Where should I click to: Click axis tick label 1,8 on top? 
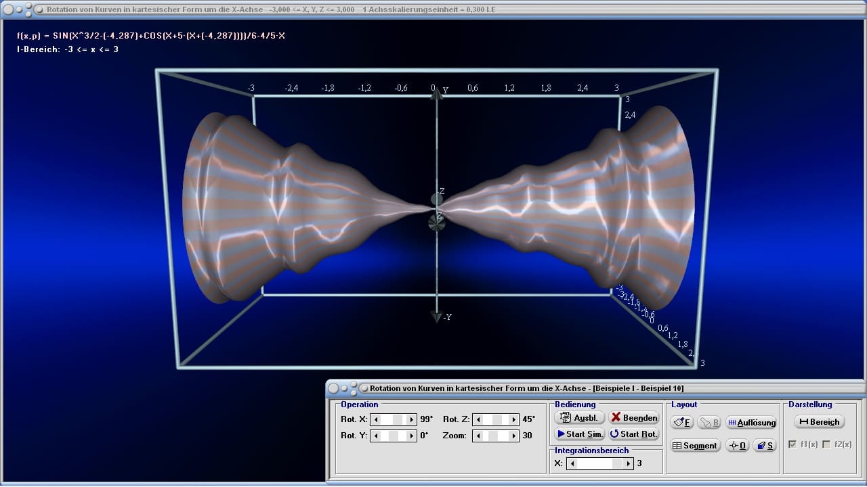(546, 88)
